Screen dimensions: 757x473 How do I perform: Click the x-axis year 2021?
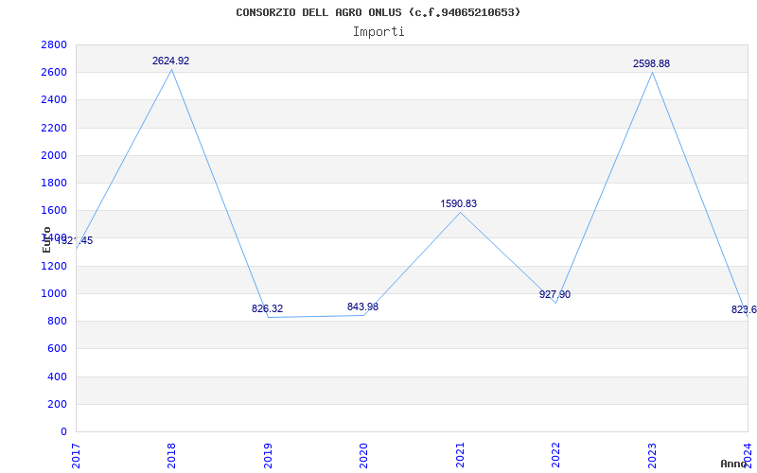460,455
